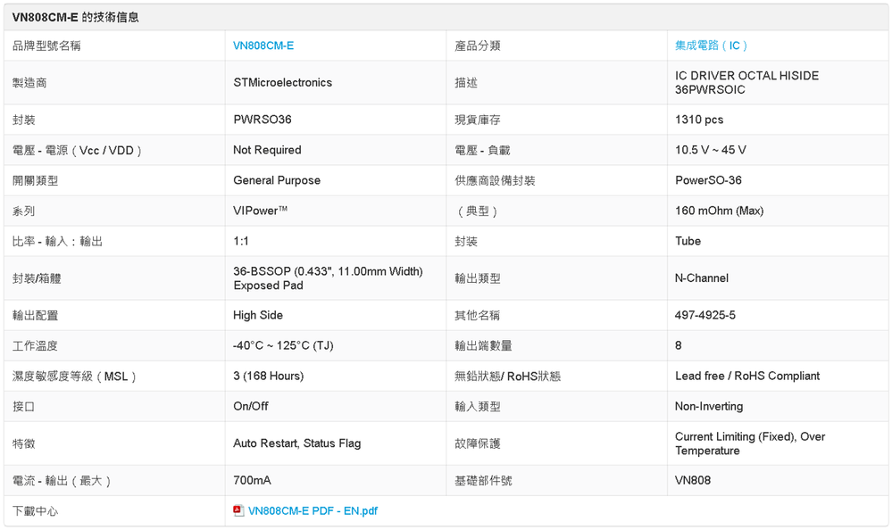
Task: Click the stock quantity 1310 pcs
Action: click(x=699, y=120)
